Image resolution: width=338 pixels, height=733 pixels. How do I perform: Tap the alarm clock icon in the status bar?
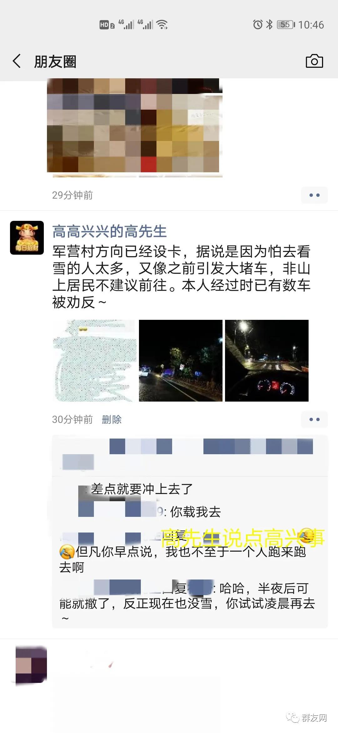point(258,24)
